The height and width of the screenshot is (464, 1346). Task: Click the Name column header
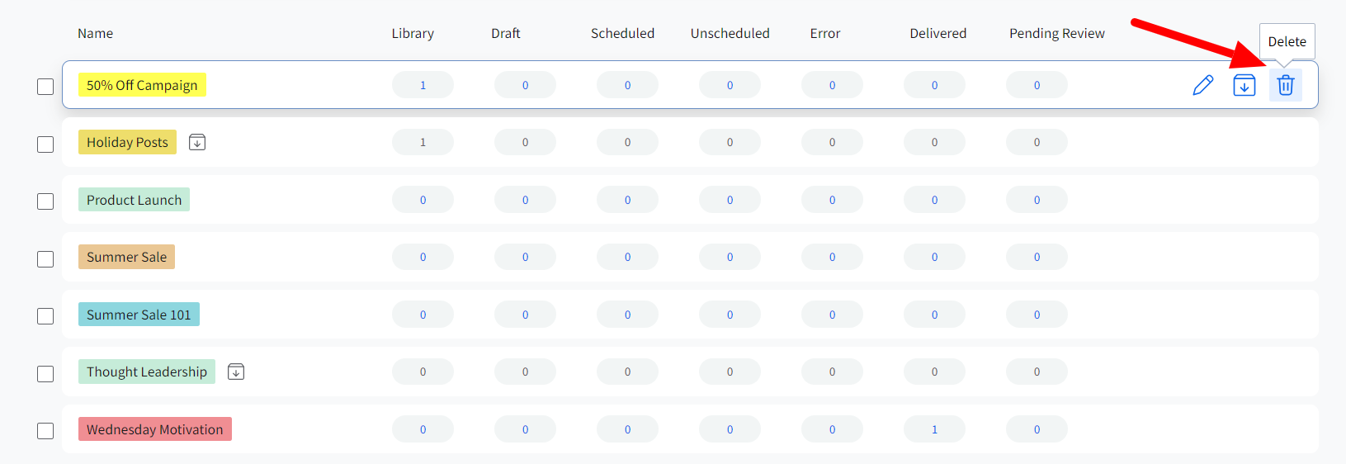(95, 34)
